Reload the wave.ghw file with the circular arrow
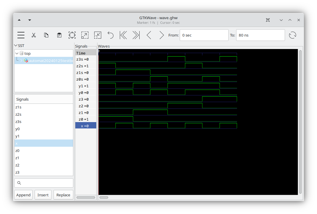This screenshot has width=317, height=214. [293, 35]
